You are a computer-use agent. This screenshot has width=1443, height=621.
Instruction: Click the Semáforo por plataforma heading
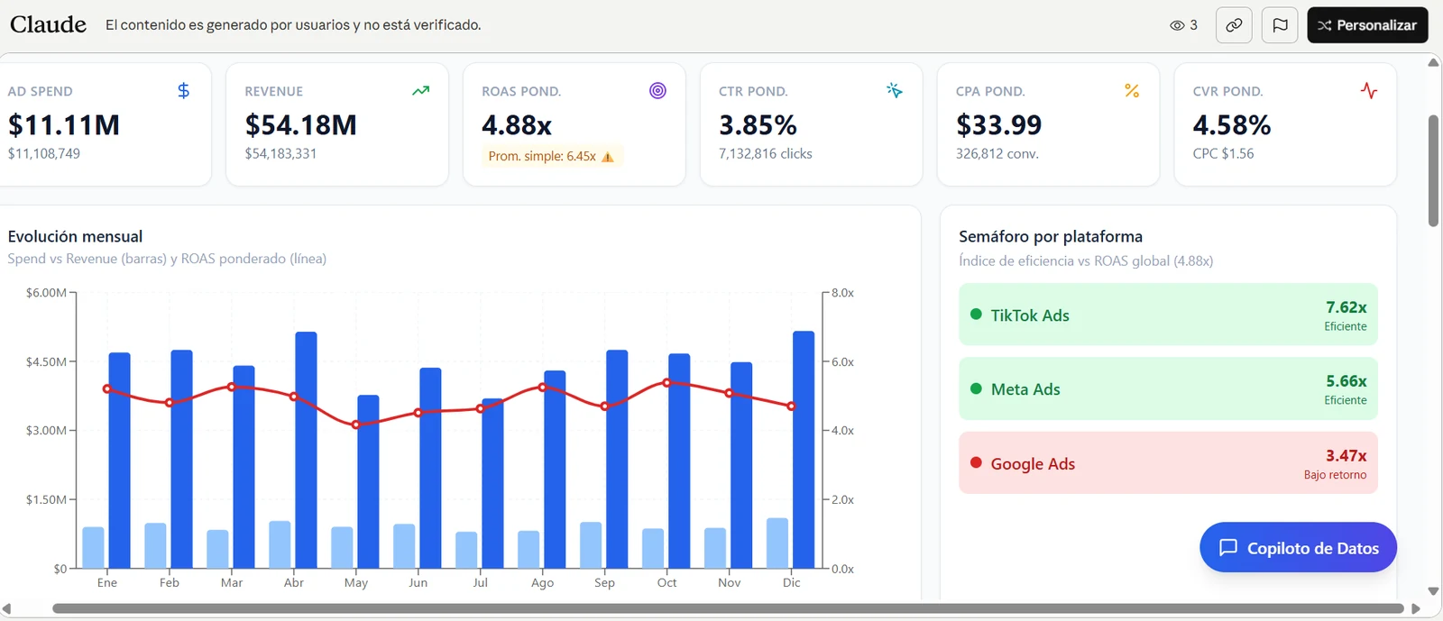(1051, 237)
